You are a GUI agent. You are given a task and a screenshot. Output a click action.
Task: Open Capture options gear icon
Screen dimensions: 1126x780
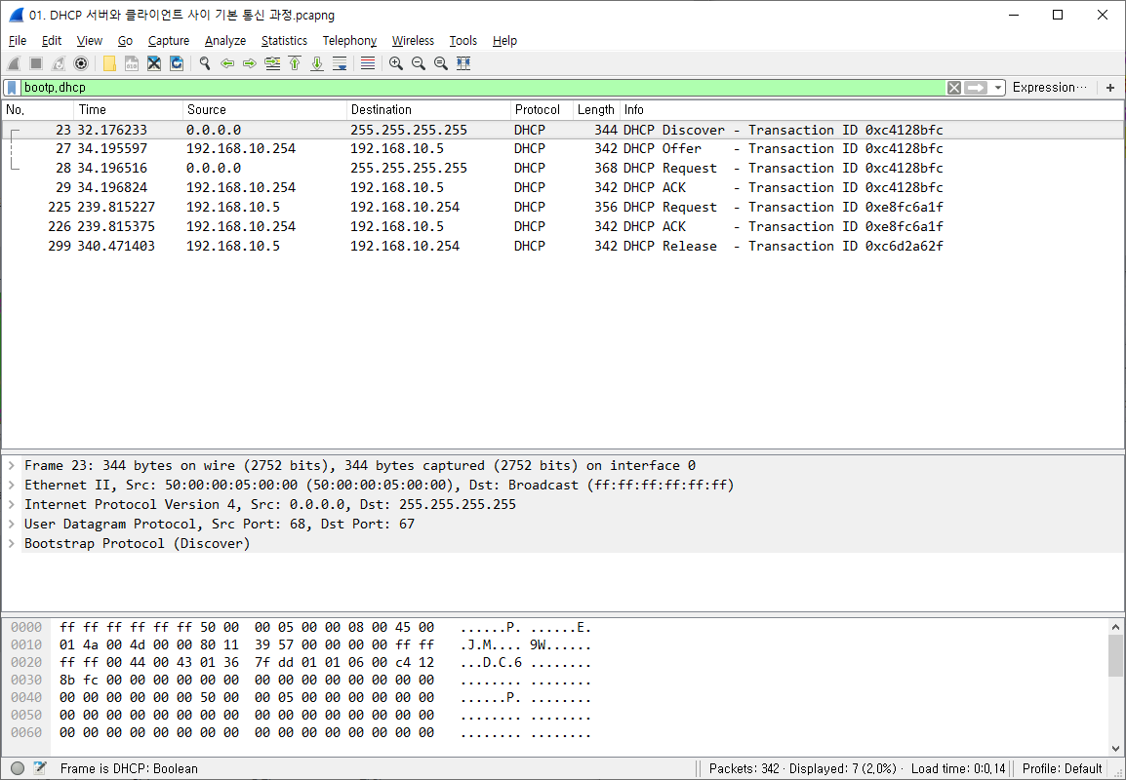tap(81, 64)
